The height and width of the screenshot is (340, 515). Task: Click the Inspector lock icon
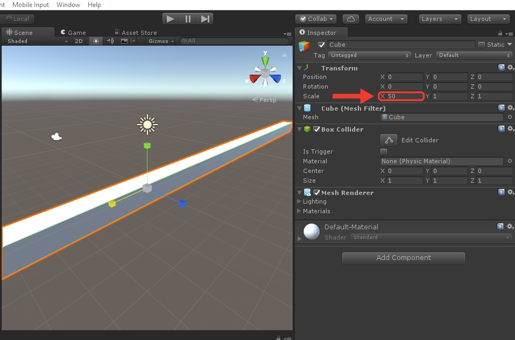coord(500,33)
